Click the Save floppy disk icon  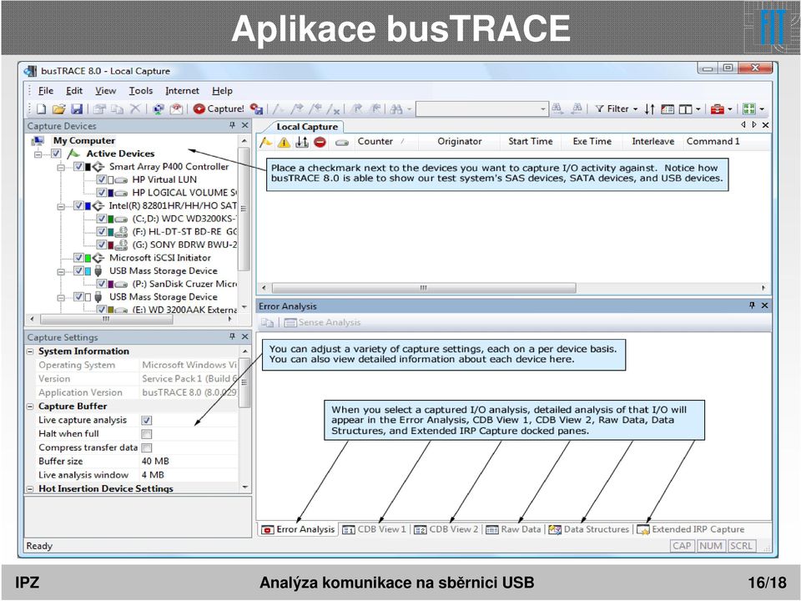[x=77, y=109]
